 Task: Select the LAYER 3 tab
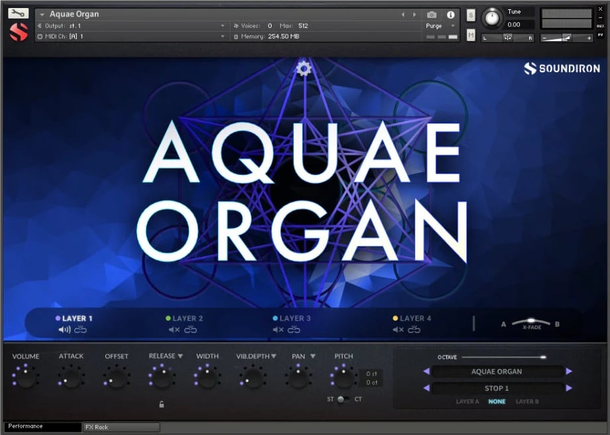pyautogui.click(x=292, y=319)
